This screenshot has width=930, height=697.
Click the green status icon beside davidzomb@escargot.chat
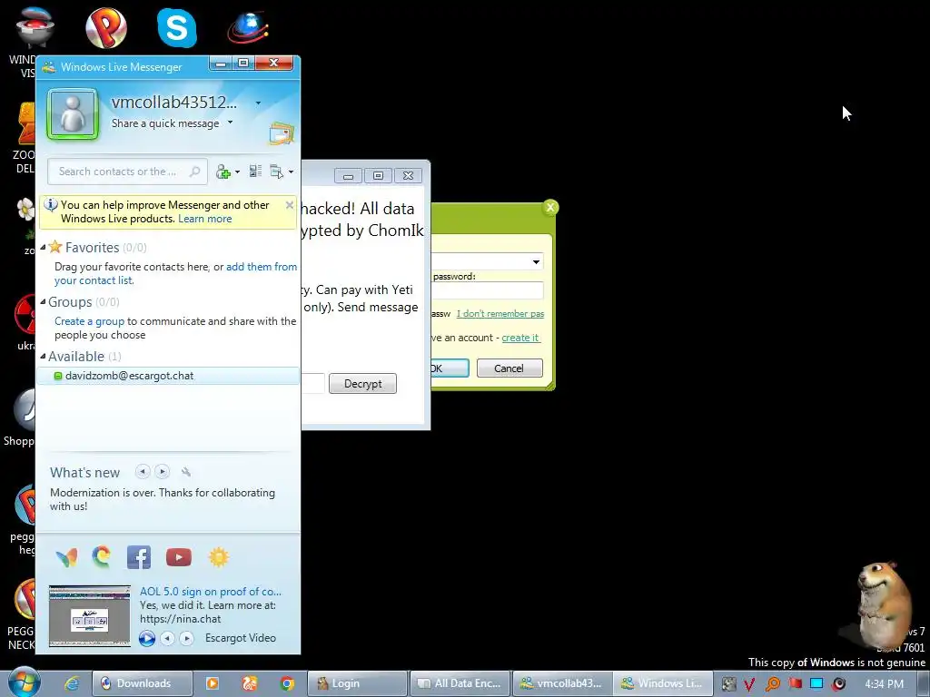click(58, 376)
